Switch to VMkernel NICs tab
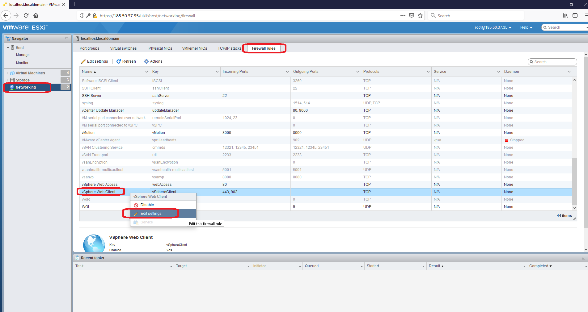Image resolution: width=588 pixels, height=312 pixels. coord(195,48)
